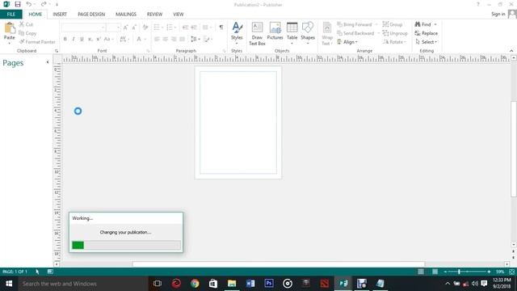The height and width of the screenshot is (291, 517).
Task: Click the Copy command
Action: (x=27, y=33)
